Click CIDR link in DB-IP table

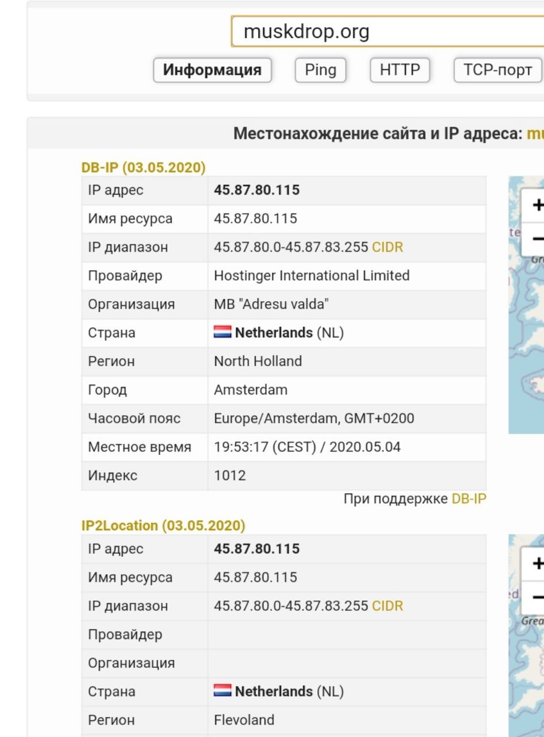[x=388, y=247]
